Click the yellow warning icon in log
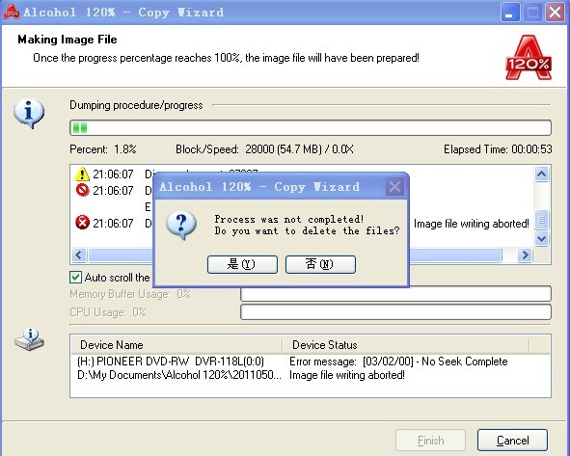 point(83,174)
